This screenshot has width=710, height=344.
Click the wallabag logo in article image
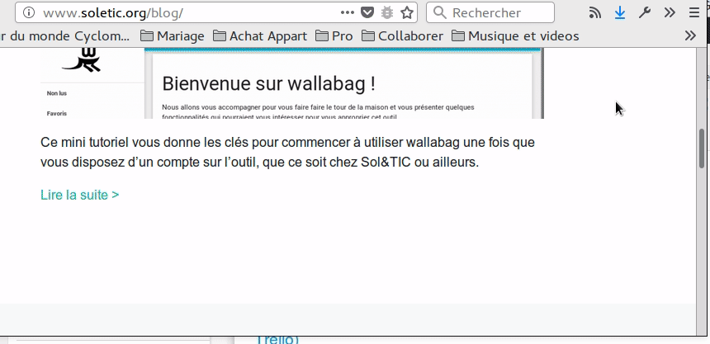click(x=82, y=60)
